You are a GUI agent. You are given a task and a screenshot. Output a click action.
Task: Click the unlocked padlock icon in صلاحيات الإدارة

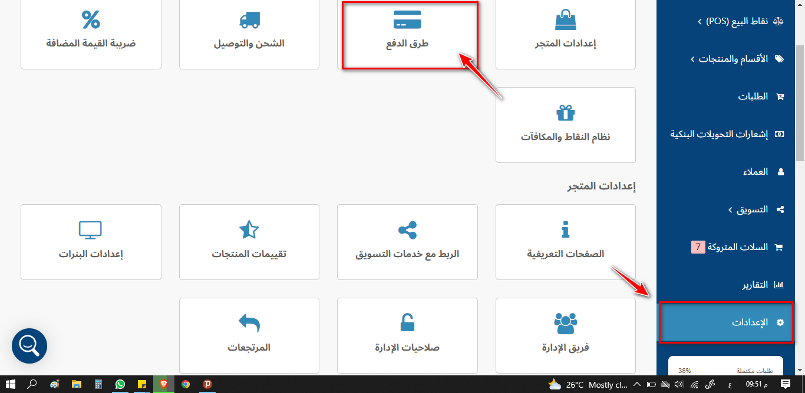tap(407, 323)
